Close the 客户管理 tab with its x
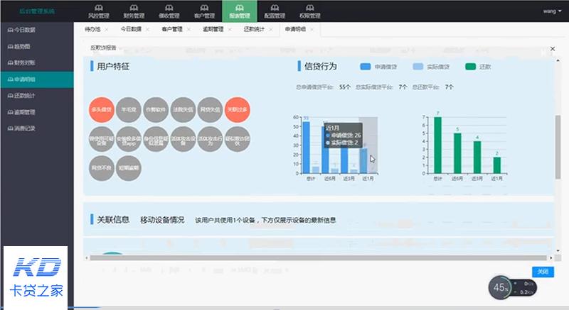The width and height of the screenshot is (569, 310). pyautogui.click(x=188, y=29)
